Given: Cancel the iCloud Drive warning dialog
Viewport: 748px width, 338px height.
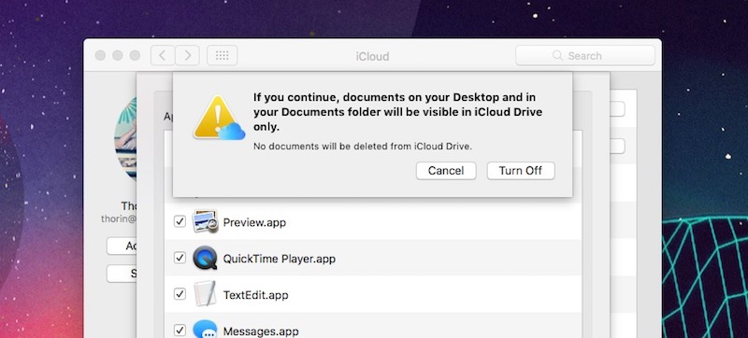Looking at the screenshot, I should (x=446, y=171).
